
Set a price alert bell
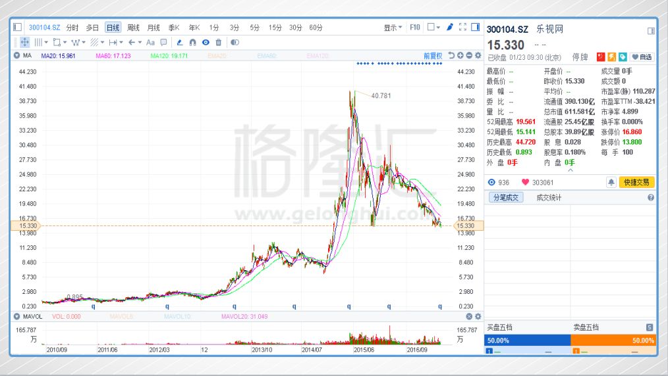pos(611,182)
